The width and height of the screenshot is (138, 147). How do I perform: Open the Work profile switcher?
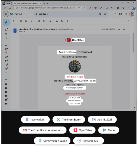pos(7,3)
